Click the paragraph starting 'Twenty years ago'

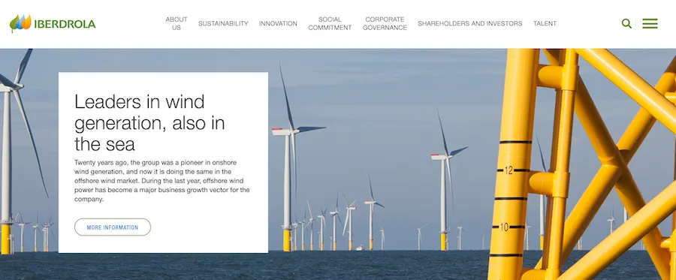click(161, 181)
